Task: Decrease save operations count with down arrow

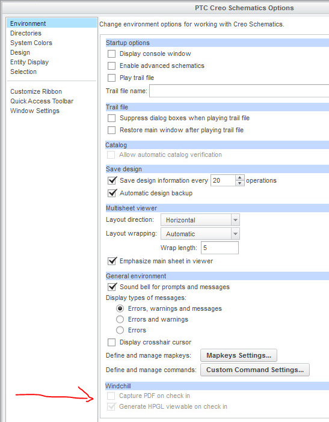Action: [239, 183]
